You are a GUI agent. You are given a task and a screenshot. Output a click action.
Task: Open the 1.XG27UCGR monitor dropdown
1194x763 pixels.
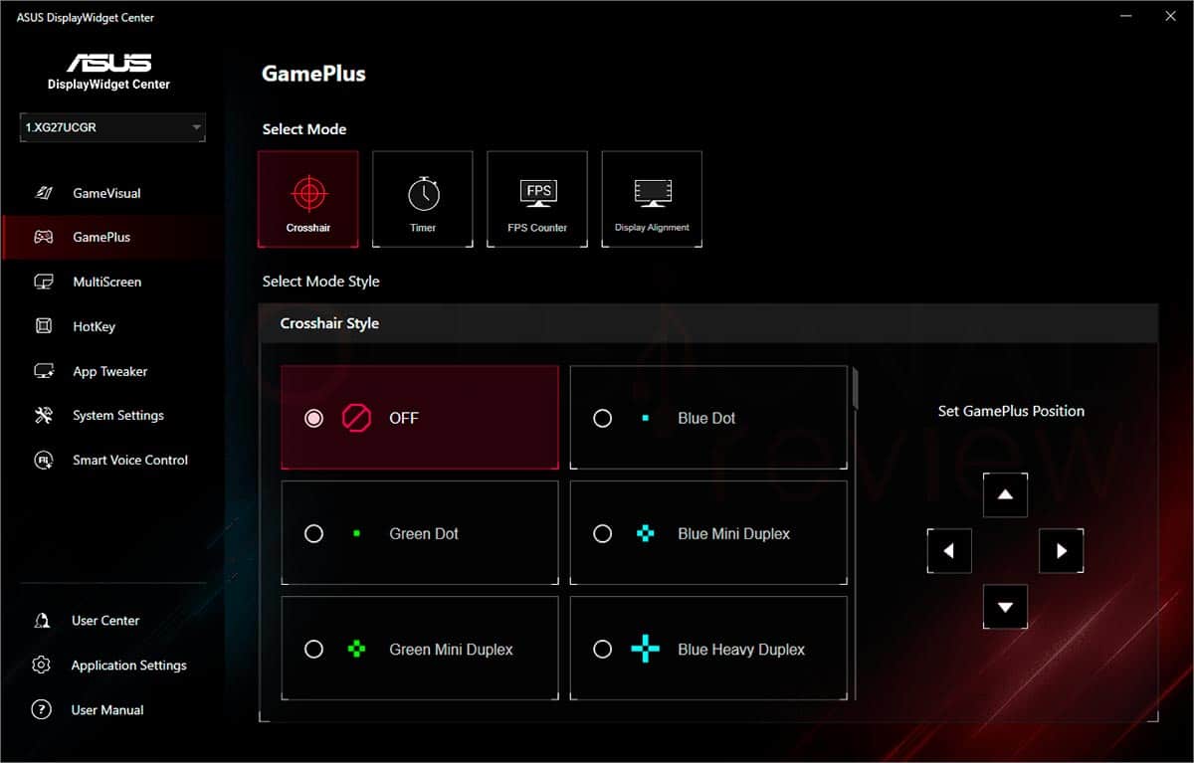click(112, 128)
